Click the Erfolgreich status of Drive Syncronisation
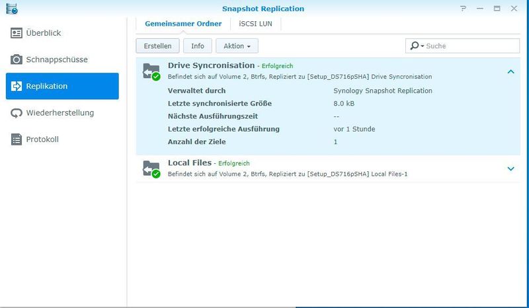 (277, 66)
